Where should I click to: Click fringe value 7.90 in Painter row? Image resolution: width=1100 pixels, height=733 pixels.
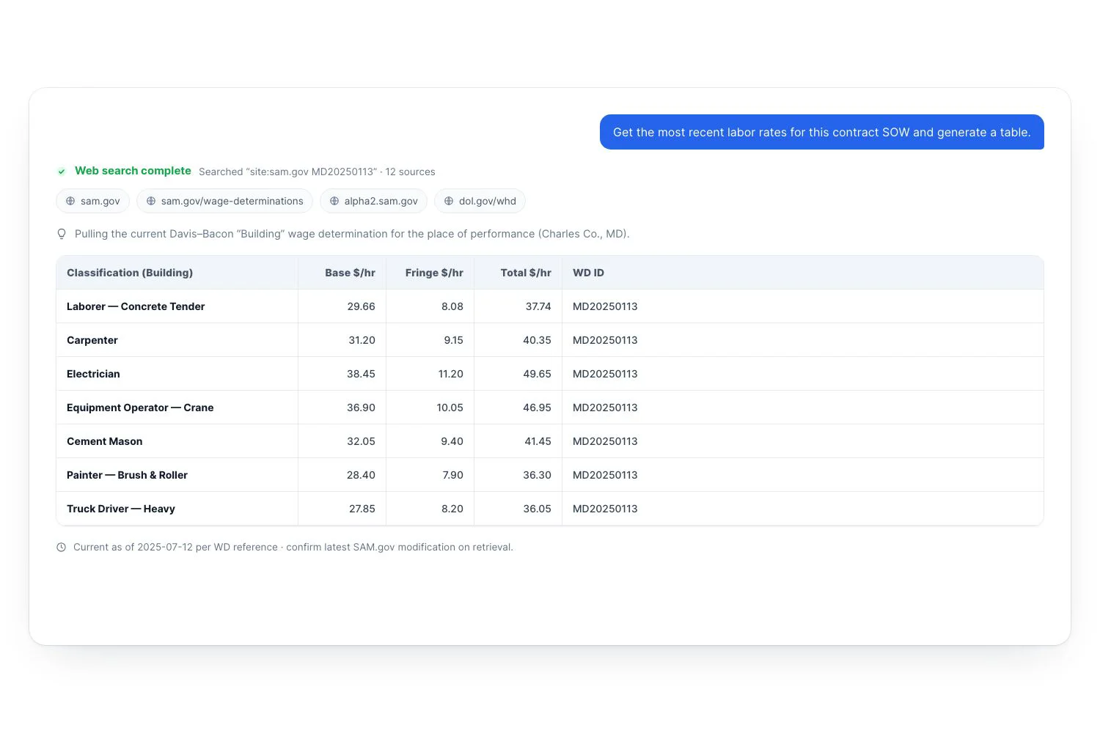(x=452, y=475)
